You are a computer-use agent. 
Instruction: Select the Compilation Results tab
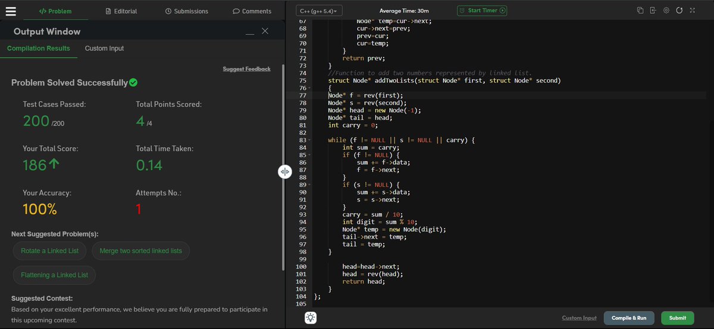click(x=39, y=48)
